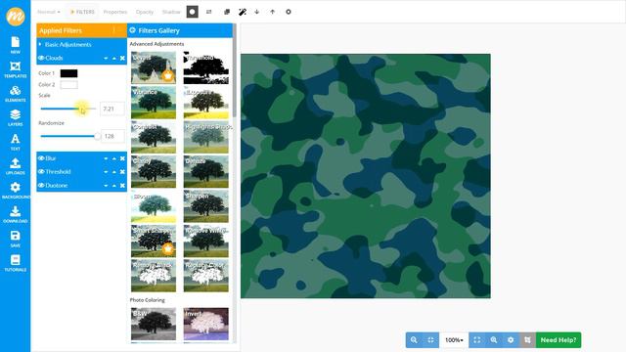Click the Scale slider track
This screenshot has height=352, width=626.
(x=68, y=109)
